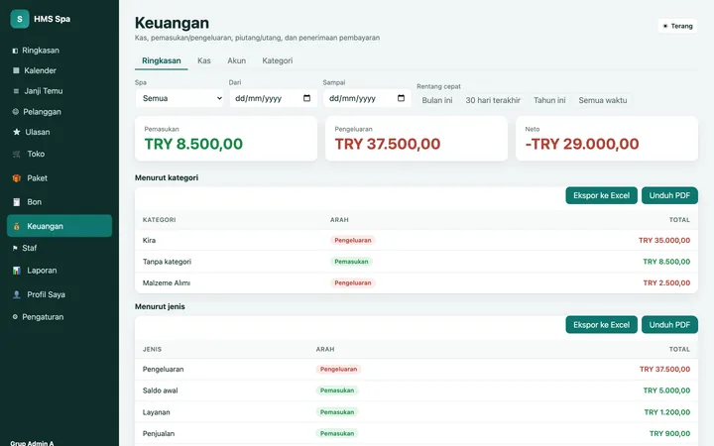Export Menurut jenis table to Excel
The height and width of the screenshot is (446, 714).
[x=602, y=325]
